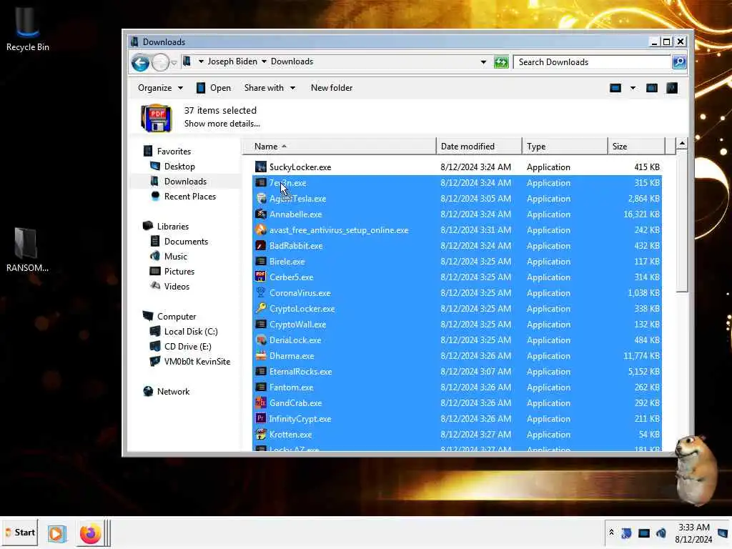Open Videos library in the sidebar

pos(177,286)
